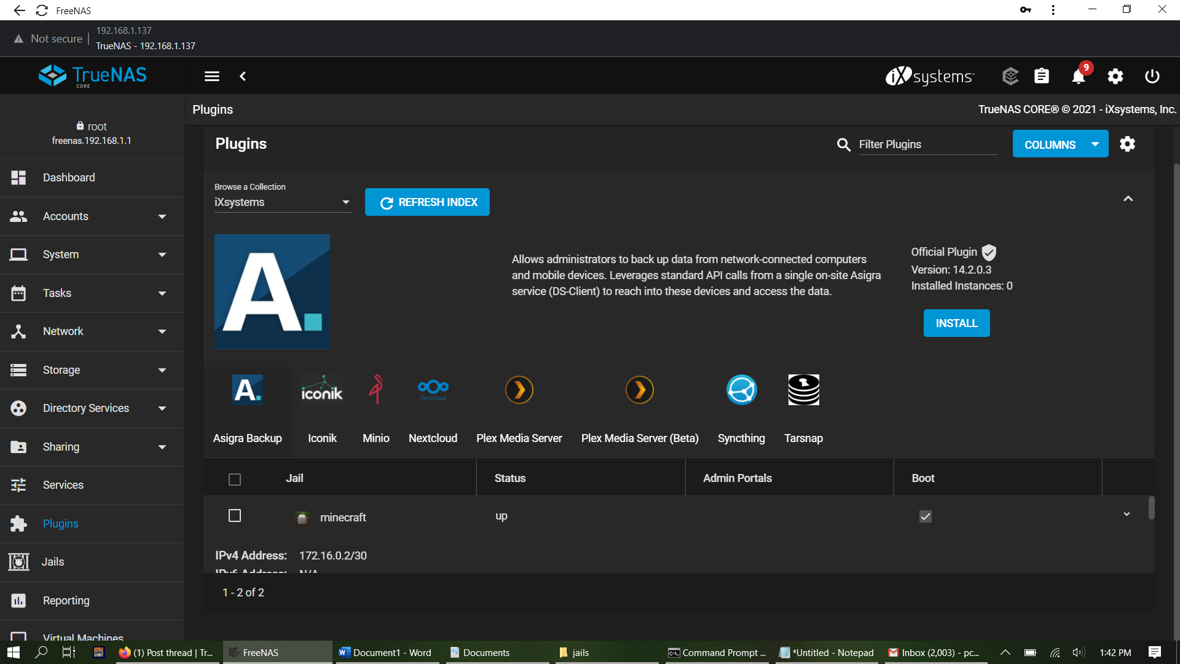Screen dimensions: 1180x664
Task: Toggle the select-all jails checkbox
Action: [235, 480]
